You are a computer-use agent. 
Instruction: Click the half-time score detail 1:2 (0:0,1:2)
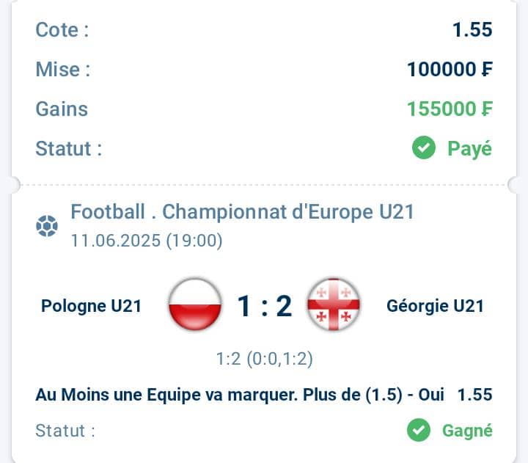click(264, 359)
